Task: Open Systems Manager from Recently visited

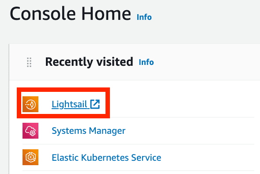Action: pos(89,131)
